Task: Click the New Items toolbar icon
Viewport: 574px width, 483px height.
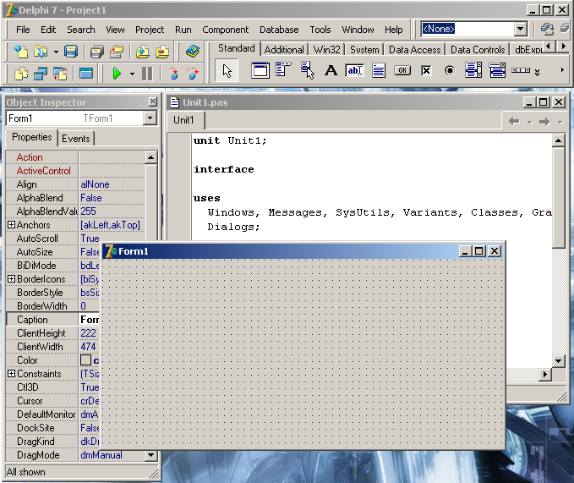Action: click(x=21, y=52)
